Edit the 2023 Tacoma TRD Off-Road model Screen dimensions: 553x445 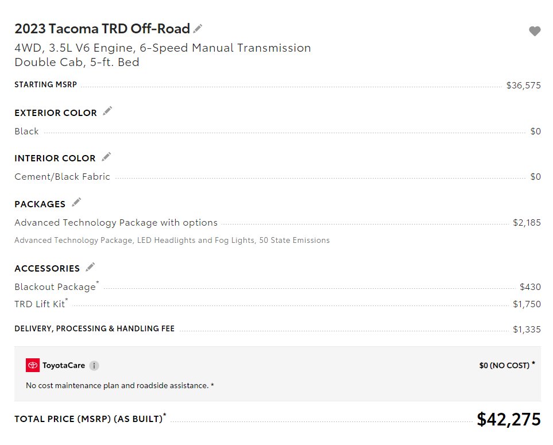coord(198,29)
